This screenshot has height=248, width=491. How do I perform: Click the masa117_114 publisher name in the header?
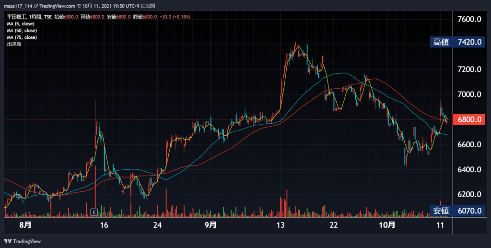coord(18,6)
